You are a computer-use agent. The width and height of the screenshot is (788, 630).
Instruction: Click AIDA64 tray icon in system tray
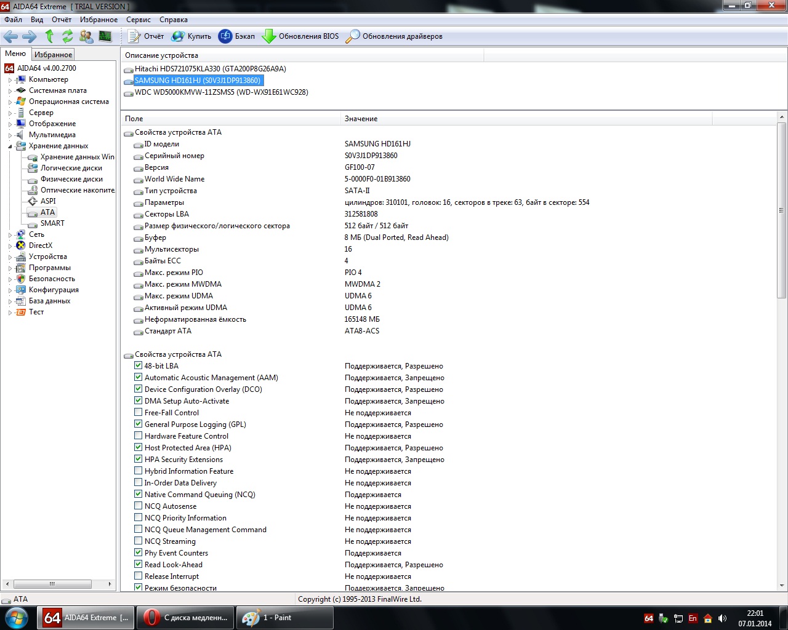pyautogui.click(x=648, y=618)
